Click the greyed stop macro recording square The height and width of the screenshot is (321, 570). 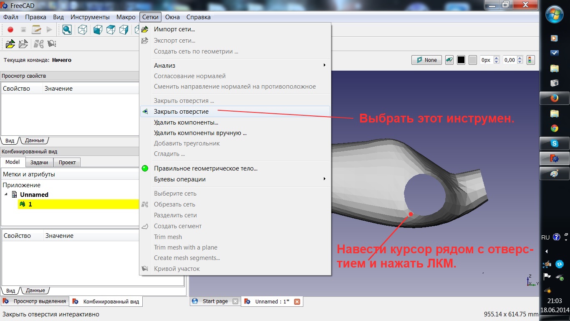[x=23, y=30]
